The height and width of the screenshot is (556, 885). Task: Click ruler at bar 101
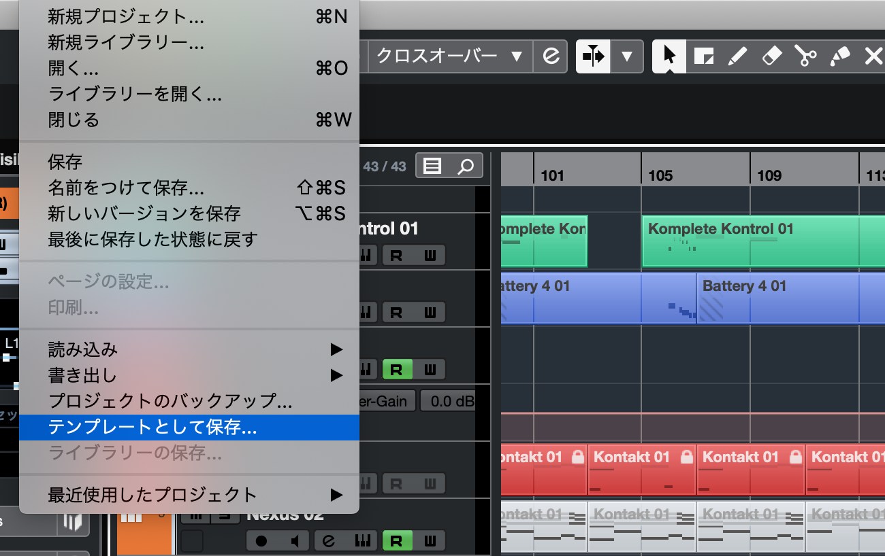[552, 176]
